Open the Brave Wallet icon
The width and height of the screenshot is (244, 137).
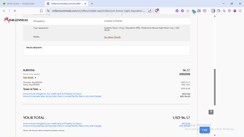[x=219, y=11]
